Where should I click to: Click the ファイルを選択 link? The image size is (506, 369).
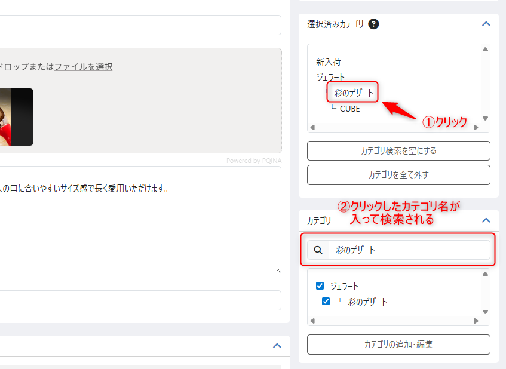(x=83, y=67)
